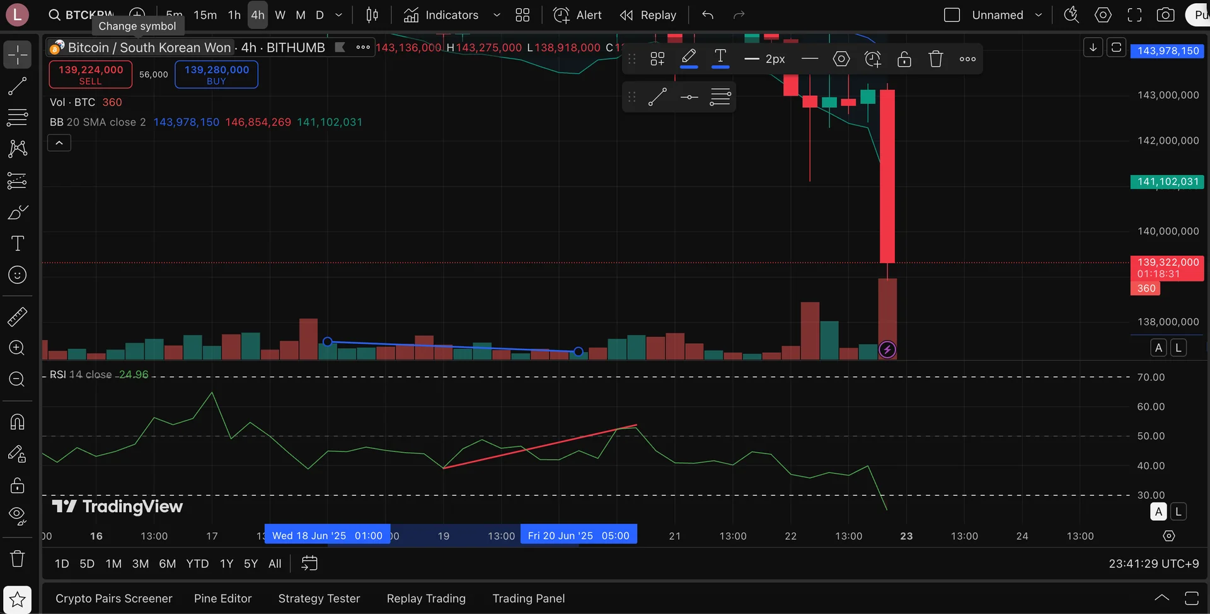
Task: Add alert on drawing
Action: point(873,59)
